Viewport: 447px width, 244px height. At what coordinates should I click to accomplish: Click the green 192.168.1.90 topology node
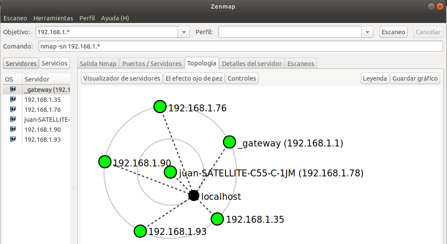pyautogui.click(x=104, y=162)
